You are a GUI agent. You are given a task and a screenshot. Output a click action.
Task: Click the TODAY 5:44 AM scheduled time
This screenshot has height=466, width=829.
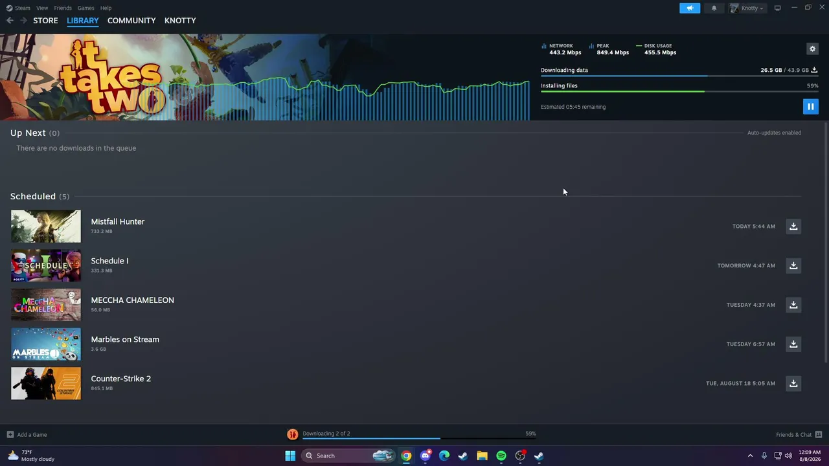[x=754, y=227]
